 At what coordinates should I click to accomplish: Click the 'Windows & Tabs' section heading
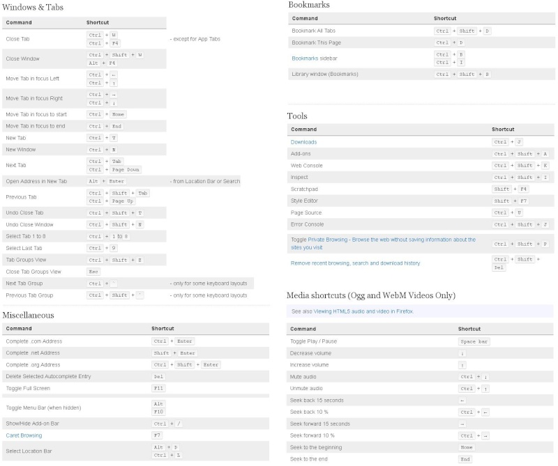point(33,7)
